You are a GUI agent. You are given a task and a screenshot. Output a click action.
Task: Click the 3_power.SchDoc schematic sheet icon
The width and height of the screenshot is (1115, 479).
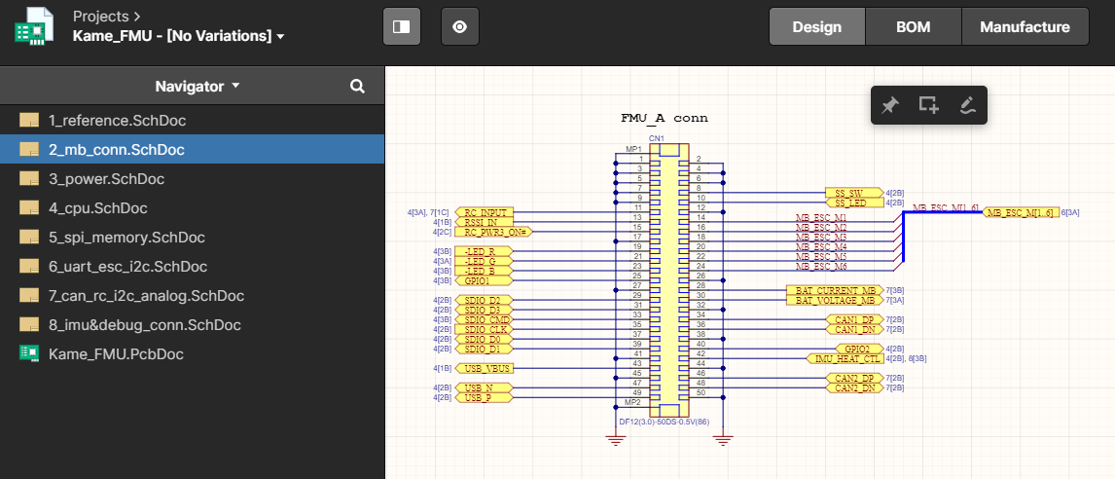pyautogui.click(x=29, y=178)
